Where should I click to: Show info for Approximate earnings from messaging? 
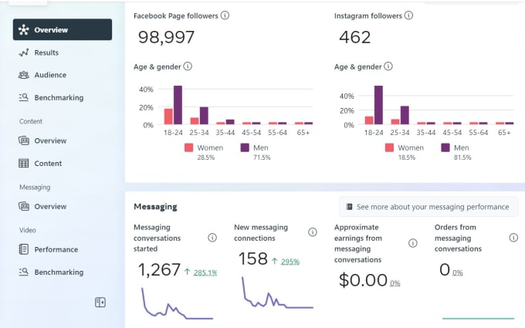413,243
